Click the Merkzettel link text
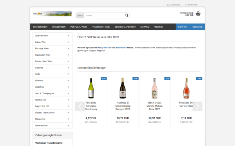 (193, 5)
